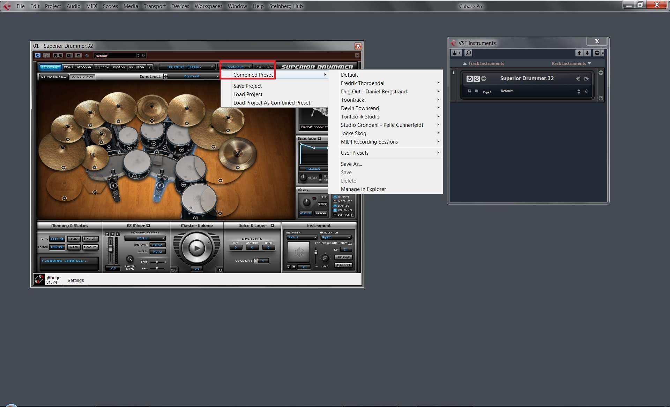Toggle plugin power button in Superior Drummer window
The image size is (670, 407).
pos(38,55)
